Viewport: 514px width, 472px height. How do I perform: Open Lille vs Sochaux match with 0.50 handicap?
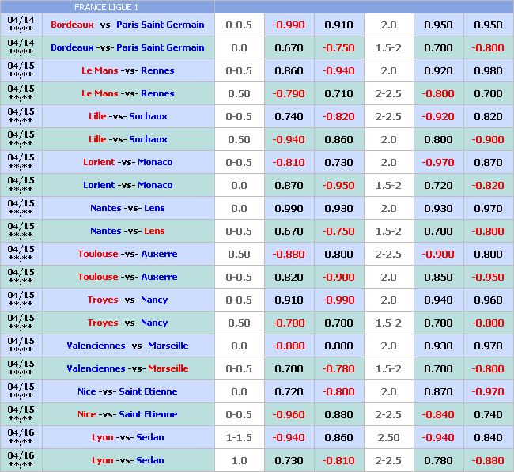[127, 139]
